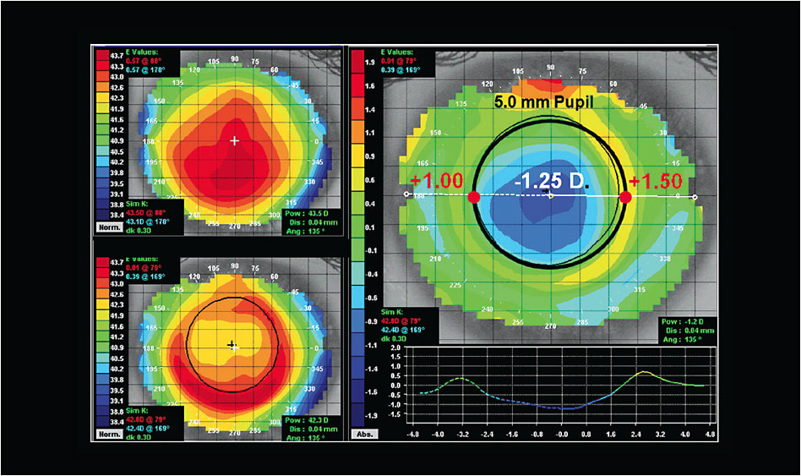
Task: Pick the 42.3 yellow swatch in the top map scale
Action: [103, 98]
